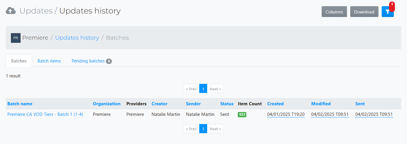407x144 pixels.
Task: Sort table by Modified column
Action: [x=321, y=104]
